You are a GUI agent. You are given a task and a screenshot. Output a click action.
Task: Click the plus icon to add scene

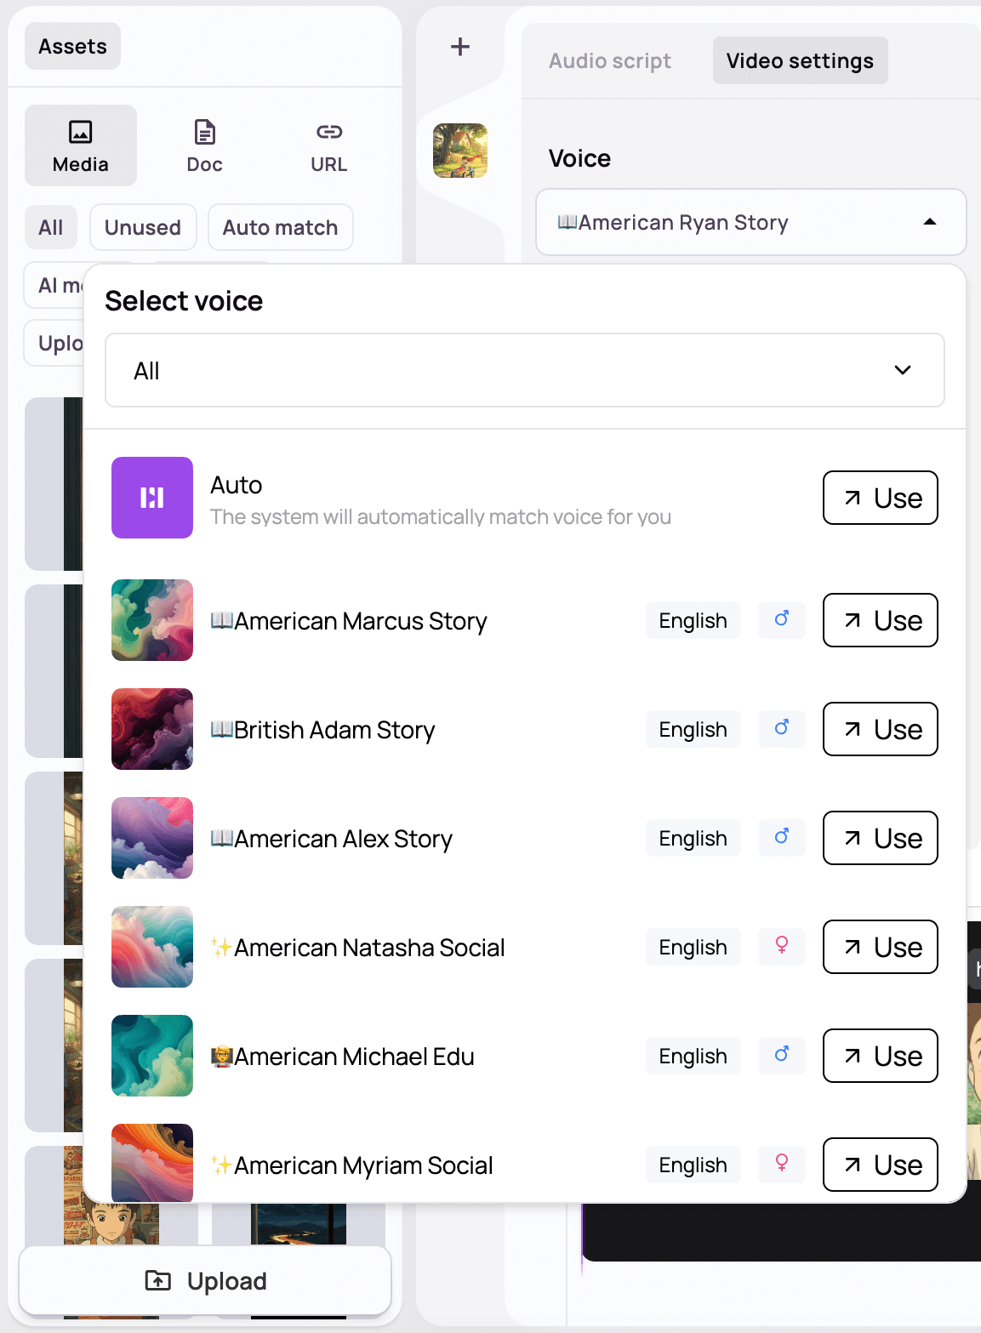point(460,47)
